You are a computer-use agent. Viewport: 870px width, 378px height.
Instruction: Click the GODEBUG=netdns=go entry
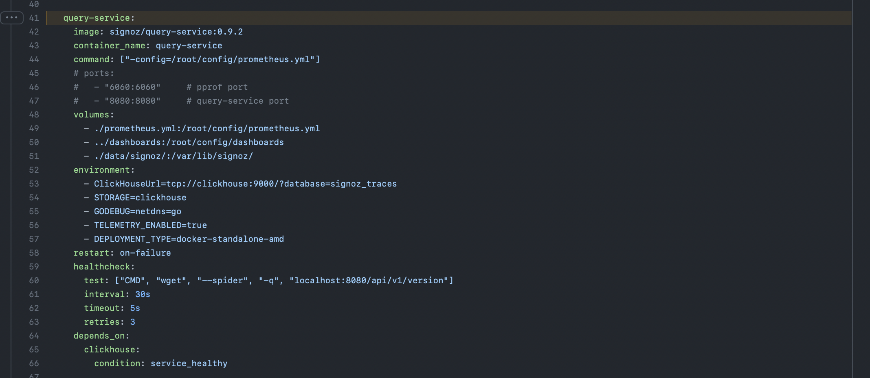pos(138,211)
